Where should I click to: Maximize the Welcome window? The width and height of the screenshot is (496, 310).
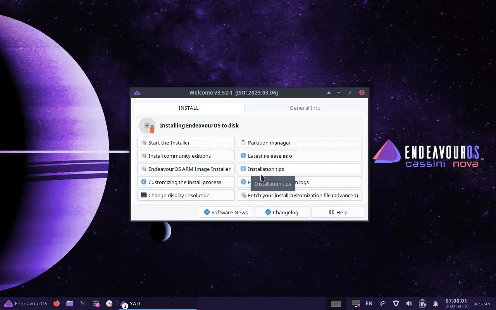[x=350, y=93]
